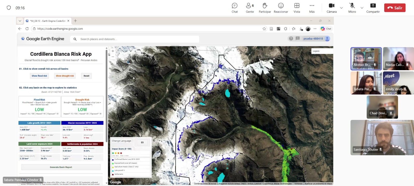Expand the Cámara device options arrow
The height and width of the screenshot is (186, 414).
341,8
